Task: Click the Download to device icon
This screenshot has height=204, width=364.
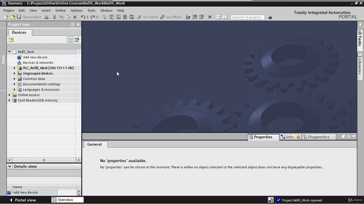Action: coord(111,17)
